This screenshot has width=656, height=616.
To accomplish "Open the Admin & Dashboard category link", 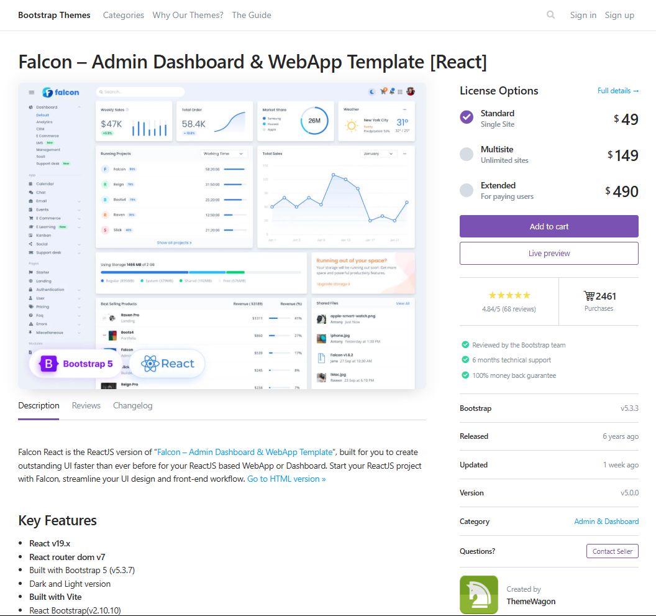I will [x=606, y=522].
